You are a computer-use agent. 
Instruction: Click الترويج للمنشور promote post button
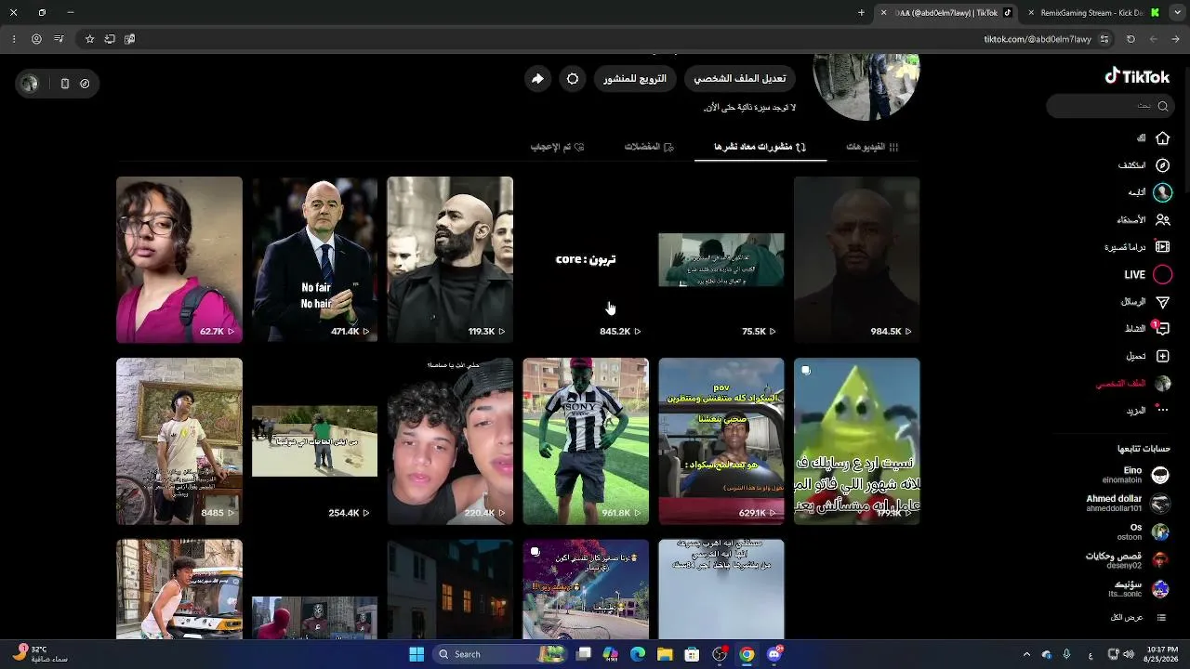(635, 79)
